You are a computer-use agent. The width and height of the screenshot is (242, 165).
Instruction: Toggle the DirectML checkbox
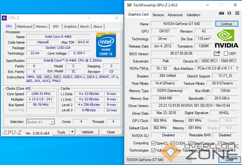coord(220,143)
